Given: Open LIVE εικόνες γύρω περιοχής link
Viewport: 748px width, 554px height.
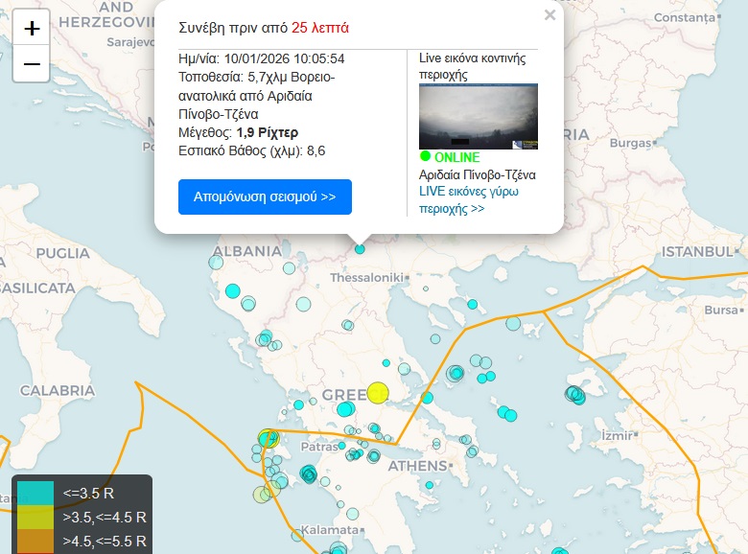Looking at the screenshot, I should (468, 199).
